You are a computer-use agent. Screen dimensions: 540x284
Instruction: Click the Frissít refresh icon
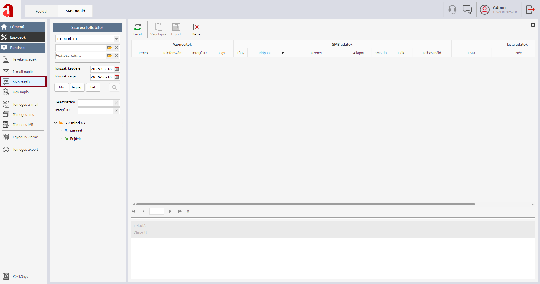click(138, 27)
